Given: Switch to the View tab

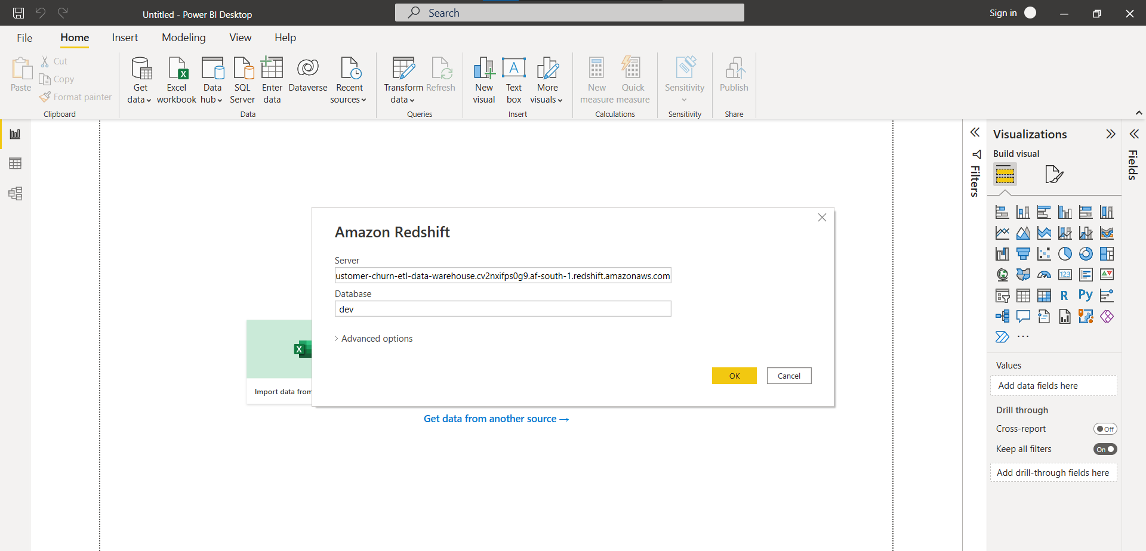Looking at the screenshot, I should click(240, 38).
